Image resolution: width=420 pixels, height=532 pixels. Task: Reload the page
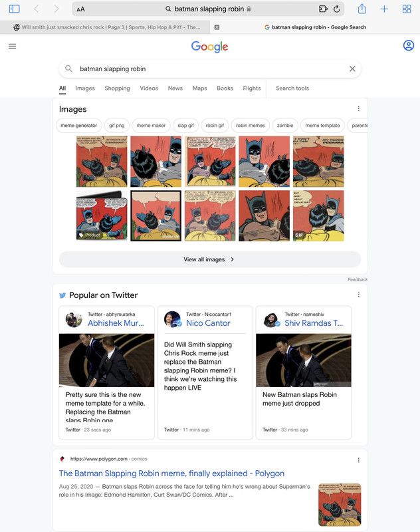pos(337,9)
